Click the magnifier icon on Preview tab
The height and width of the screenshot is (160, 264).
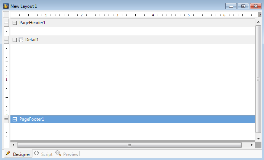click(58, 153)
